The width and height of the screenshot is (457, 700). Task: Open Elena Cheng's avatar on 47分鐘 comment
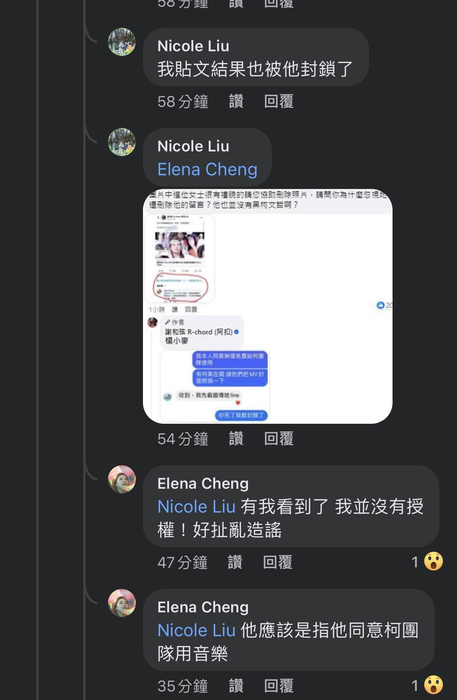coord(122,479)
